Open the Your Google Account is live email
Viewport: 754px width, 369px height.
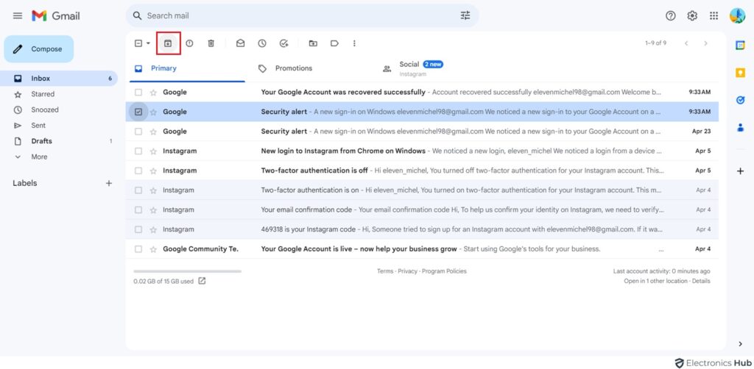[422, 249]
